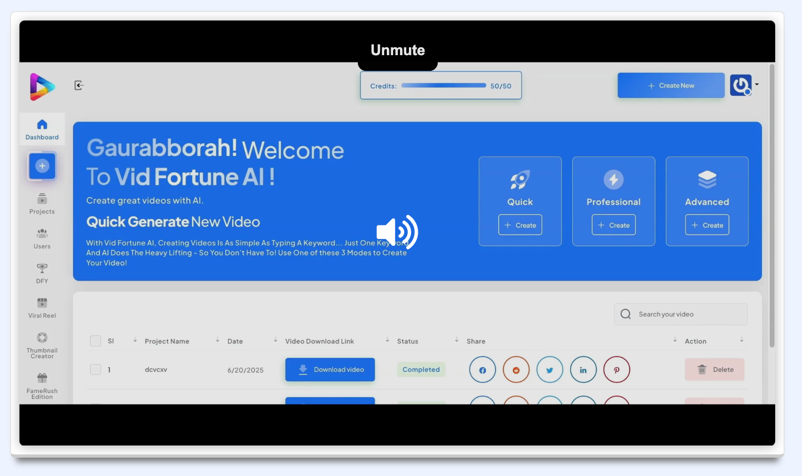Click the Project Name column header

(x=167, y=341)
